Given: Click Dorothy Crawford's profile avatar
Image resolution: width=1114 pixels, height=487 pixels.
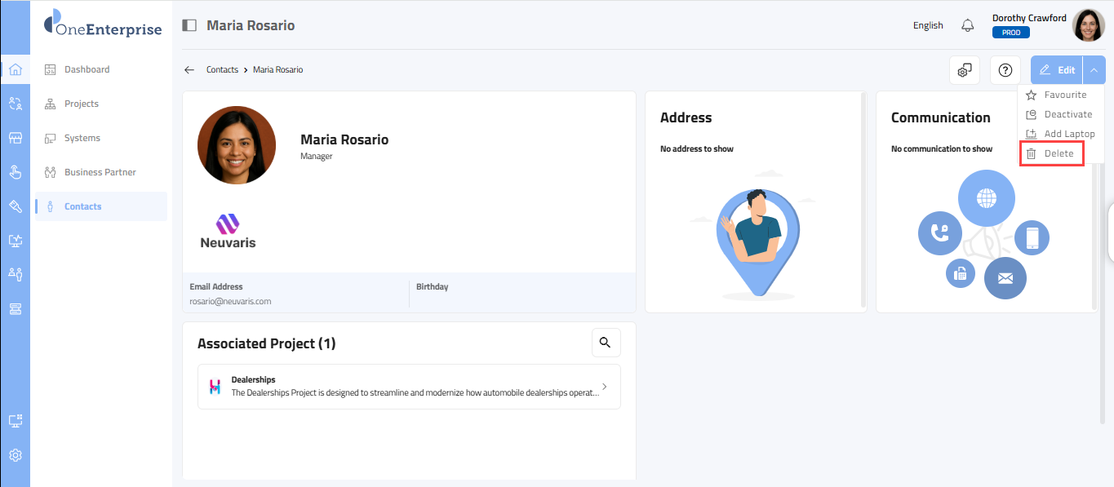Looking at the screenshot, I should [x=1088, y=25].
